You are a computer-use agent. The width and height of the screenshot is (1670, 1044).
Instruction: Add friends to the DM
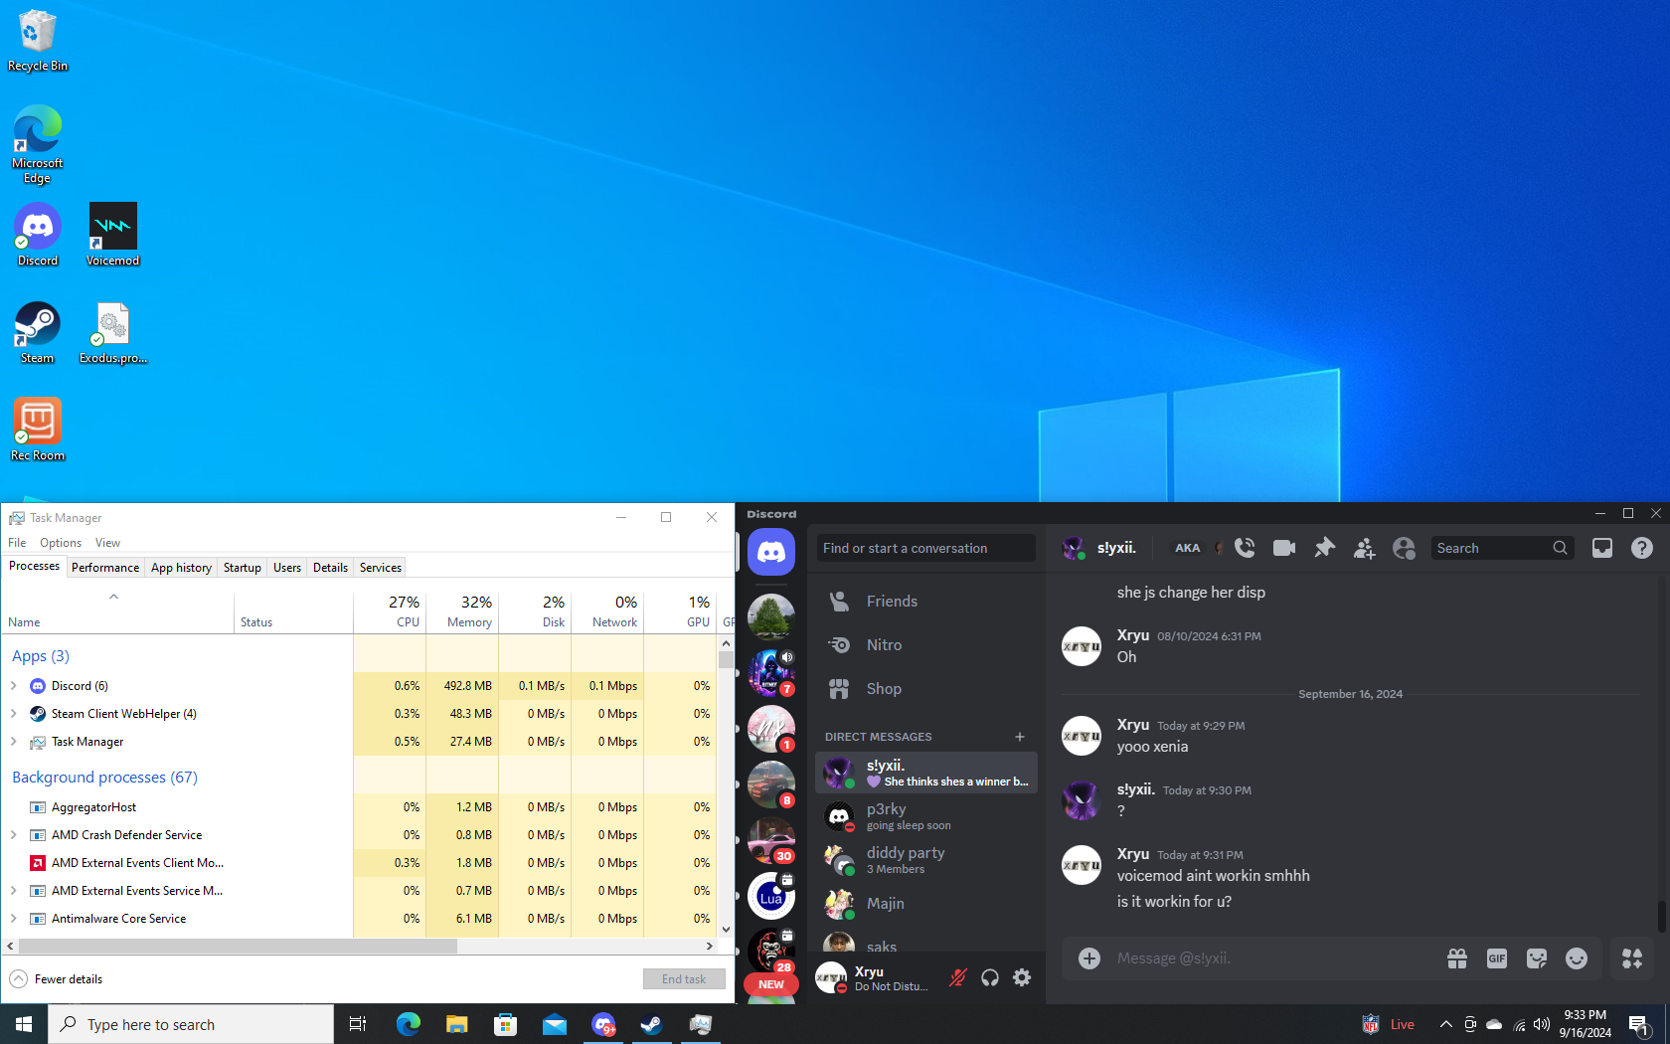(x=1364, y=548)
